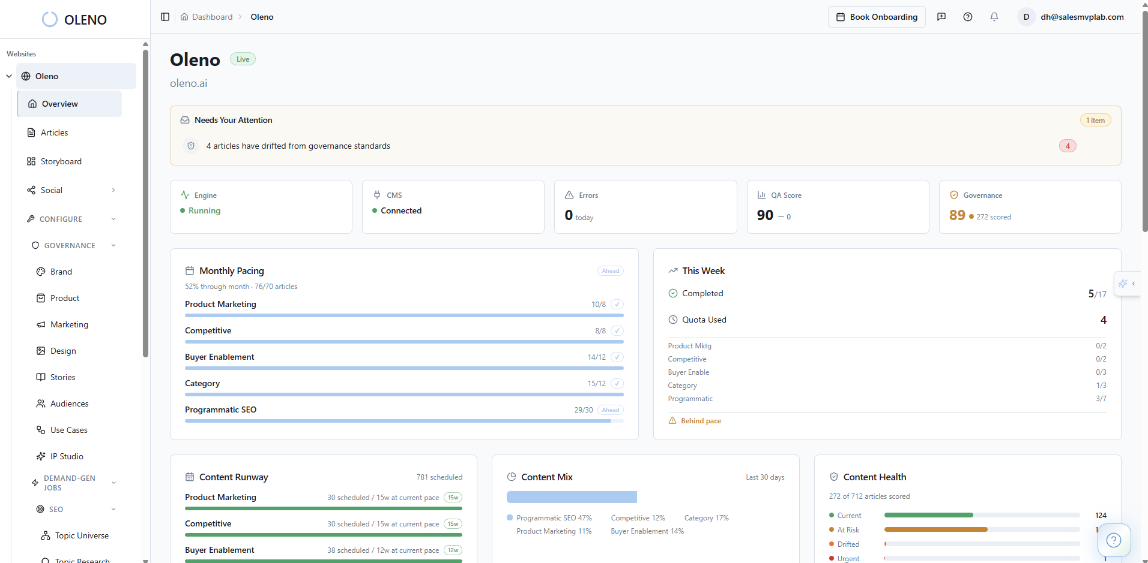Image resolution: width=1148 pixels, height=563 pixels.
Task: Click the Oleno logo
Action: tap(74, 20)
